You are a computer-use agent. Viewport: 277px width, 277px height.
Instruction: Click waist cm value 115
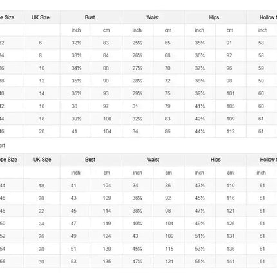[x=169, y=249]
